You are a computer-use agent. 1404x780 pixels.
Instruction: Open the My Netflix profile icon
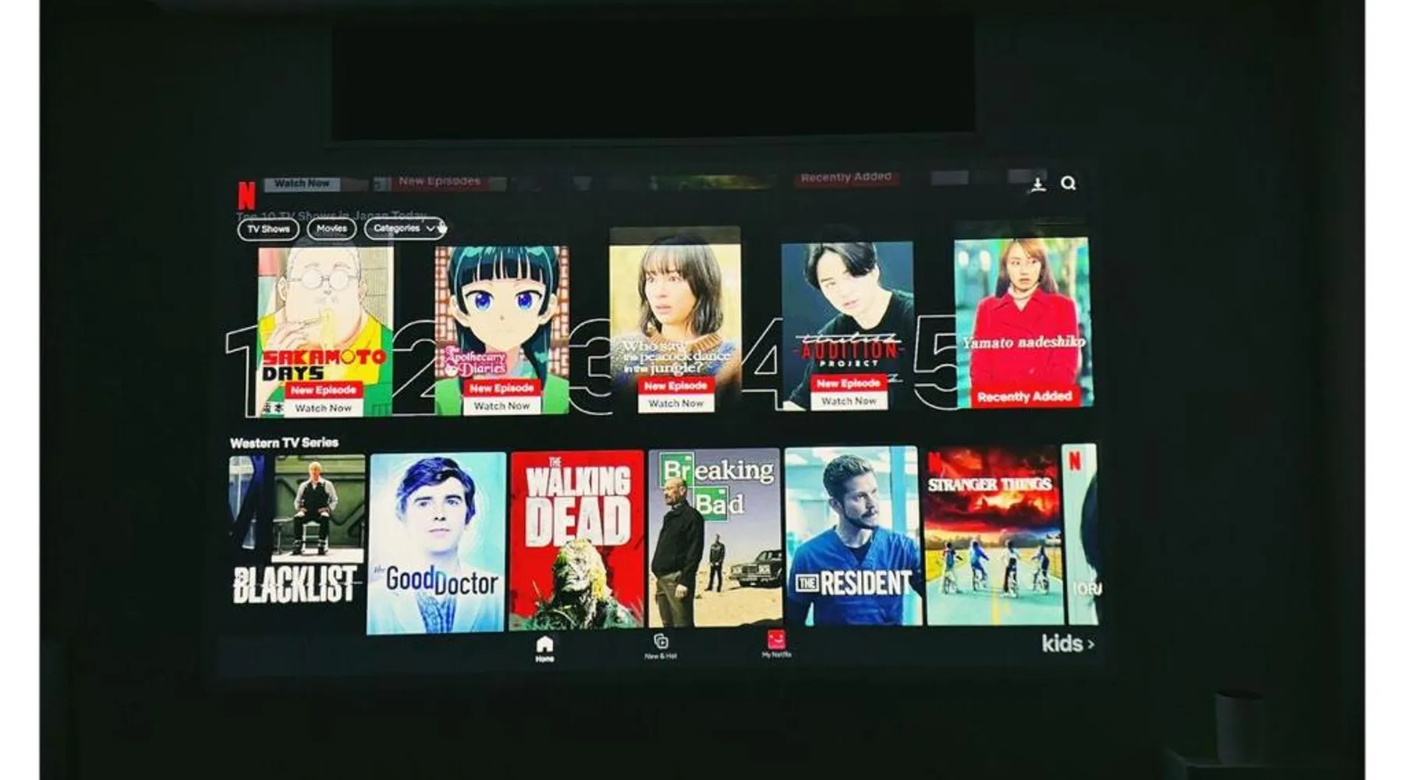[x=775, y=643]
